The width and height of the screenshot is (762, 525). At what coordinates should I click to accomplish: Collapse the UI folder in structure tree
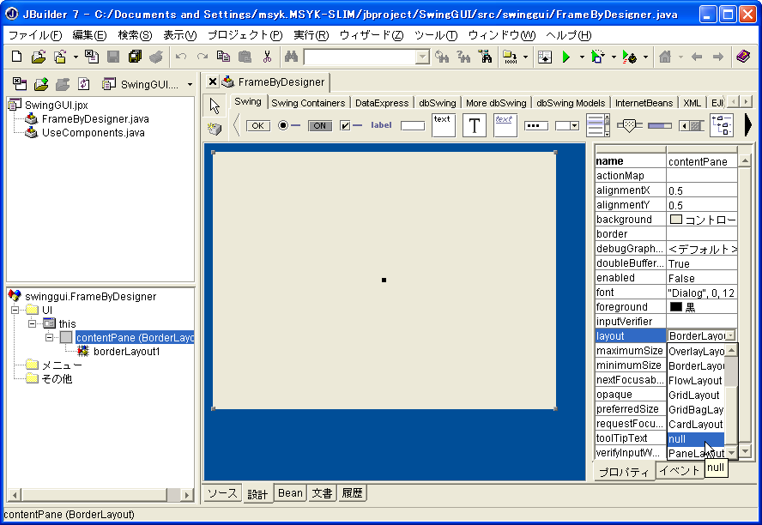[15, 310]
